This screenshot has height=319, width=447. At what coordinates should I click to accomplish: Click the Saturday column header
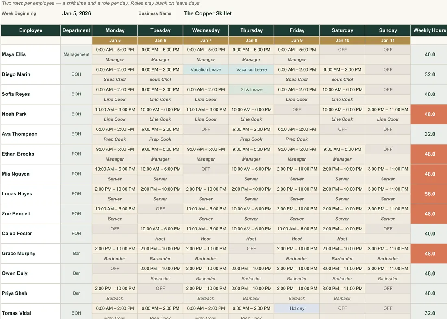(x=343, y=30)
